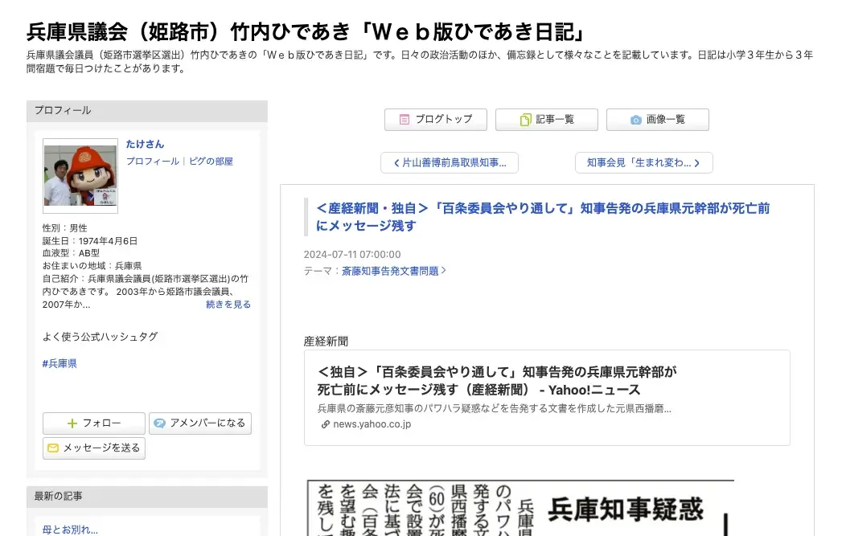Follow the blog with フォロー button
Viewport: 842px width, 536px height.
click(93, 423)
